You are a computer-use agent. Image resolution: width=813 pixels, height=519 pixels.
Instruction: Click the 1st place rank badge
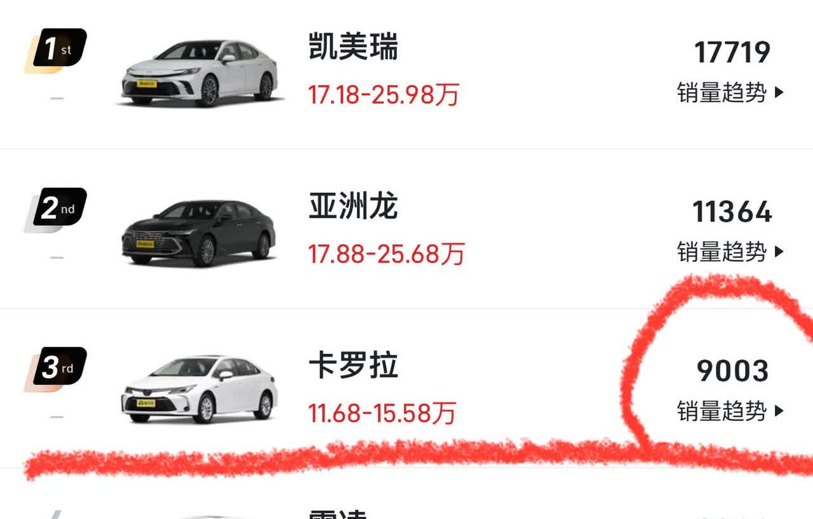point(56,49)
